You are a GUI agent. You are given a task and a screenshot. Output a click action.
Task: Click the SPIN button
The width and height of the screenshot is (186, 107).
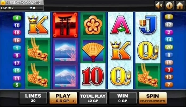pyautogui.click(x=153, y=98)
